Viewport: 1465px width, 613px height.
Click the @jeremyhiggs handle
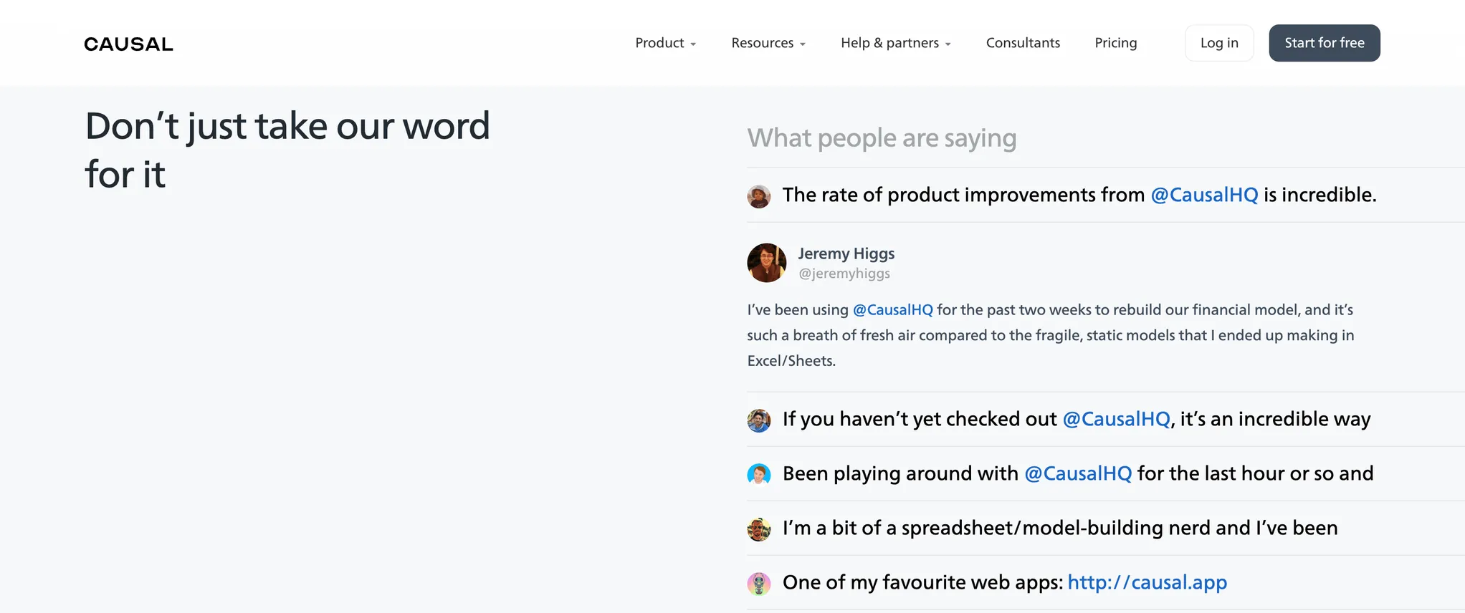844,274
